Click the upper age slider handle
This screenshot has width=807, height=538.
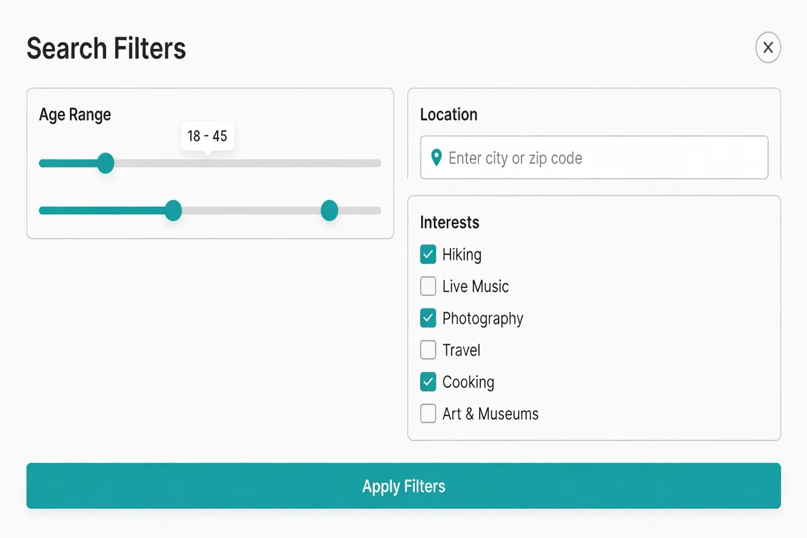tap(106, 163)
